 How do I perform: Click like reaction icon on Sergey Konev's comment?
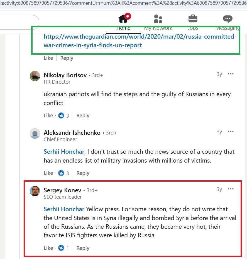(61, 248)
